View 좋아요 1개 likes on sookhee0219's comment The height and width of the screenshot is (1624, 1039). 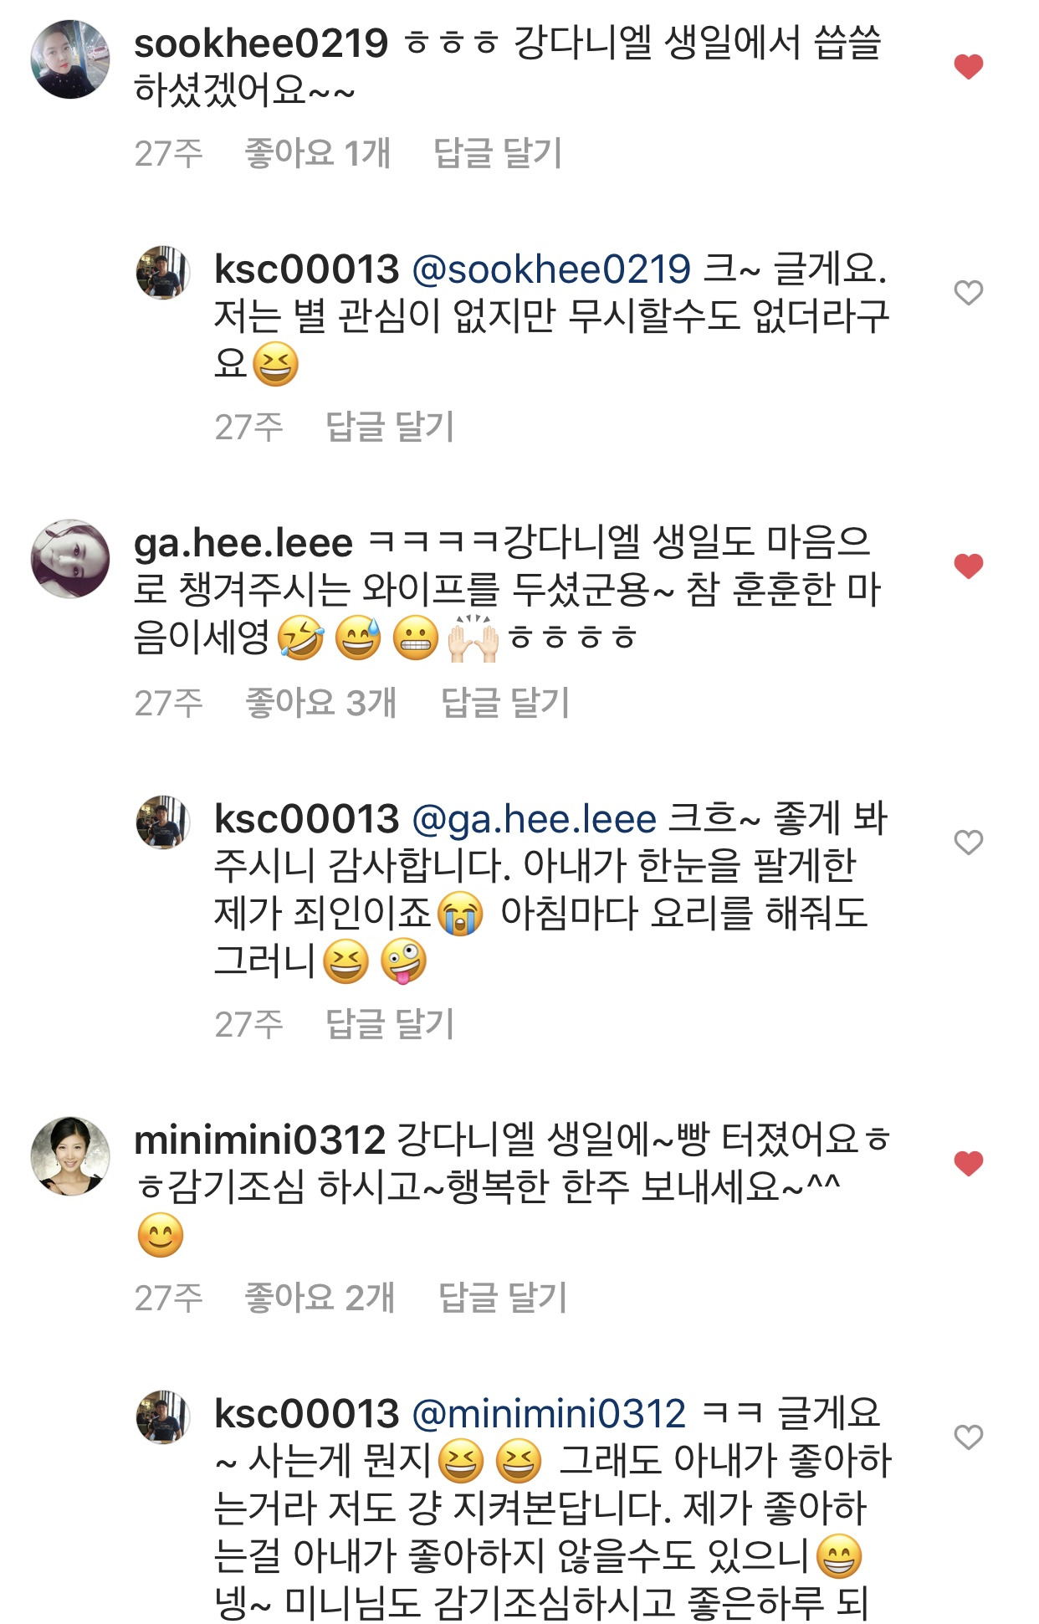318,153
